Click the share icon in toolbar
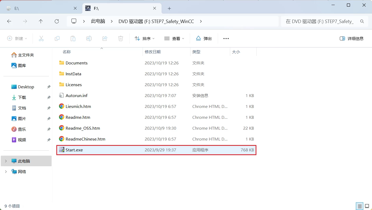 pos(105,38)
